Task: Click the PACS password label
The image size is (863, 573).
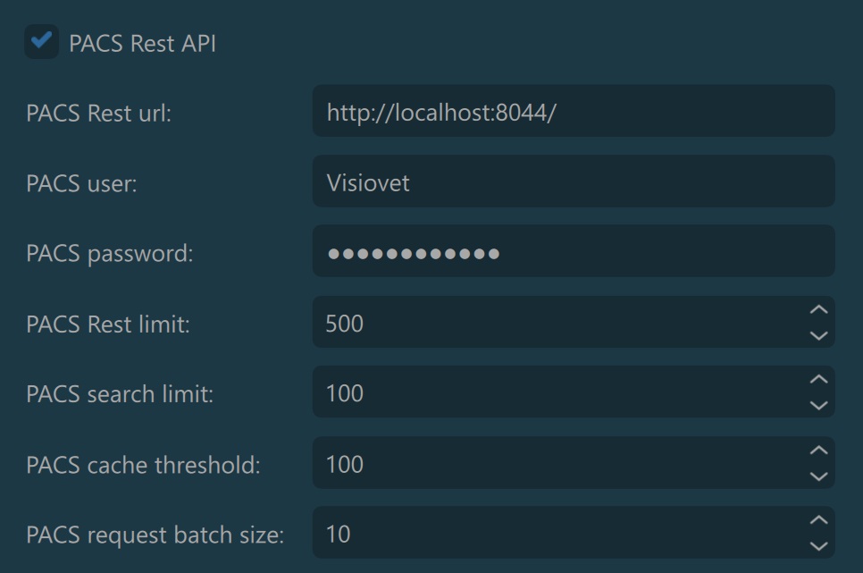Action: [x=110, y=254]
